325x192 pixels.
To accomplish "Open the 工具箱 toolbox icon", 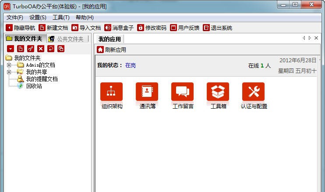I will 218,96.
